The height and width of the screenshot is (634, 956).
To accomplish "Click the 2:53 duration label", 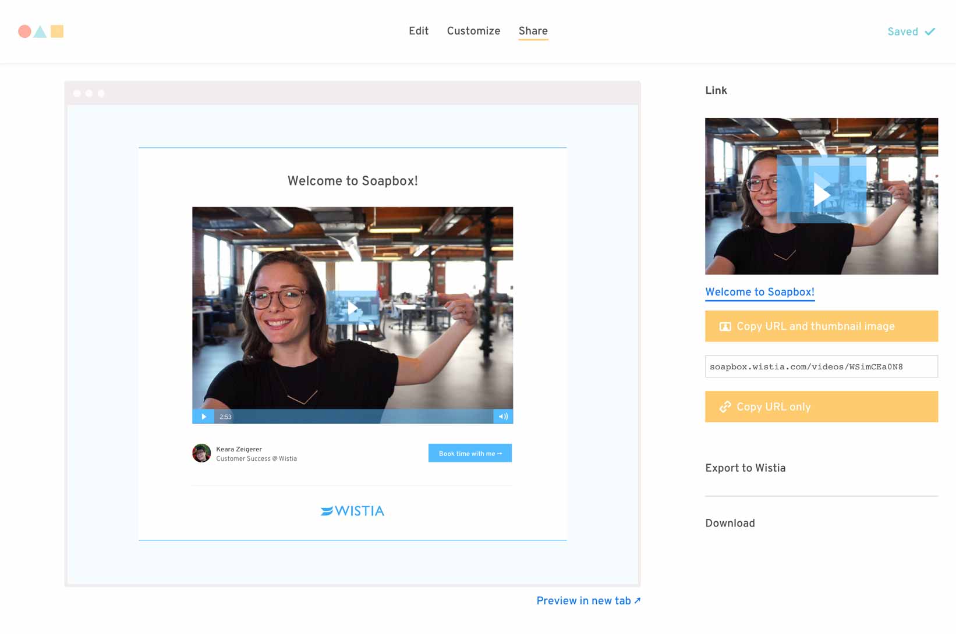I will click(x=225, y=417).
